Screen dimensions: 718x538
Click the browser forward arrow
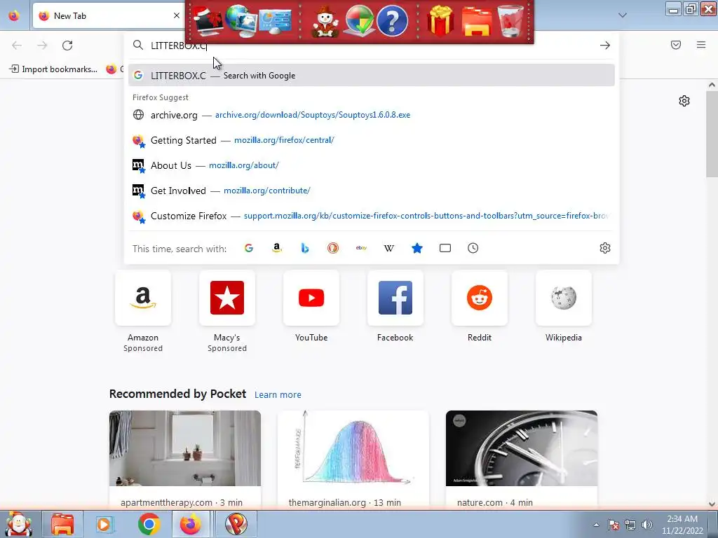pyautogui.click(x=42, y=46)
